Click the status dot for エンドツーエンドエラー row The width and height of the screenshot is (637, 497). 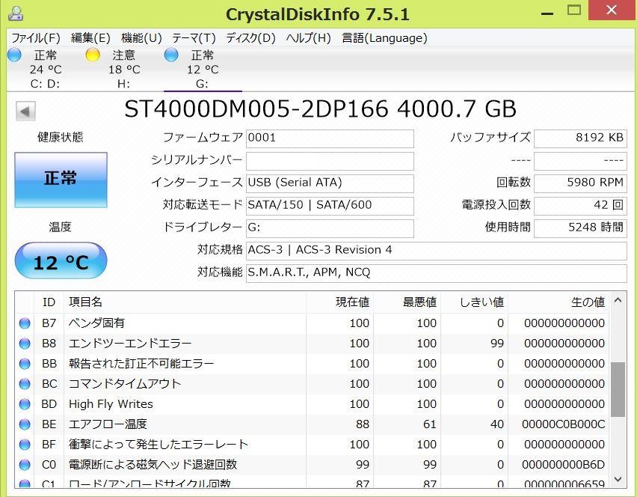(25, 344)
